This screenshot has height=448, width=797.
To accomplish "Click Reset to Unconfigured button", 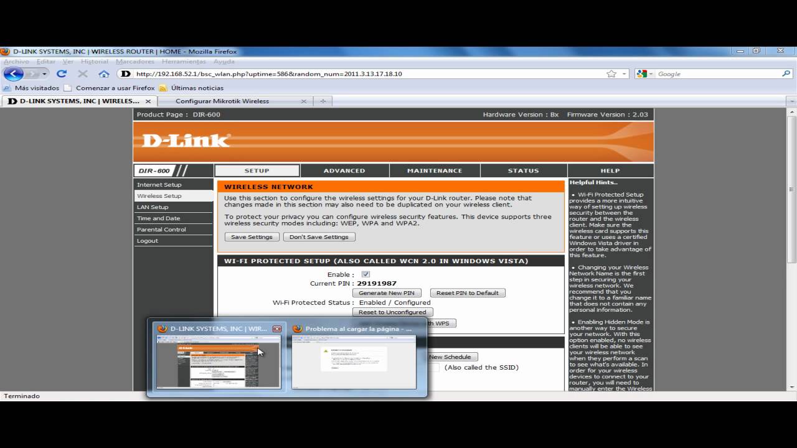I will (x=392, y=312).
